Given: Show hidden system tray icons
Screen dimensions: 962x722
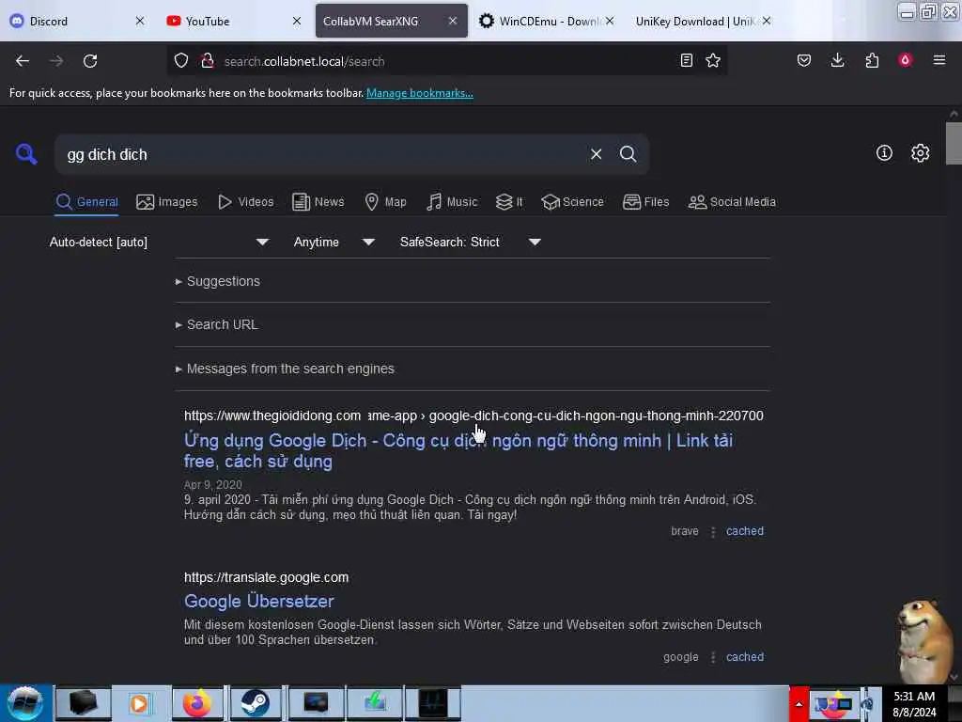Looking at the screenshot, I should [799, 703].
